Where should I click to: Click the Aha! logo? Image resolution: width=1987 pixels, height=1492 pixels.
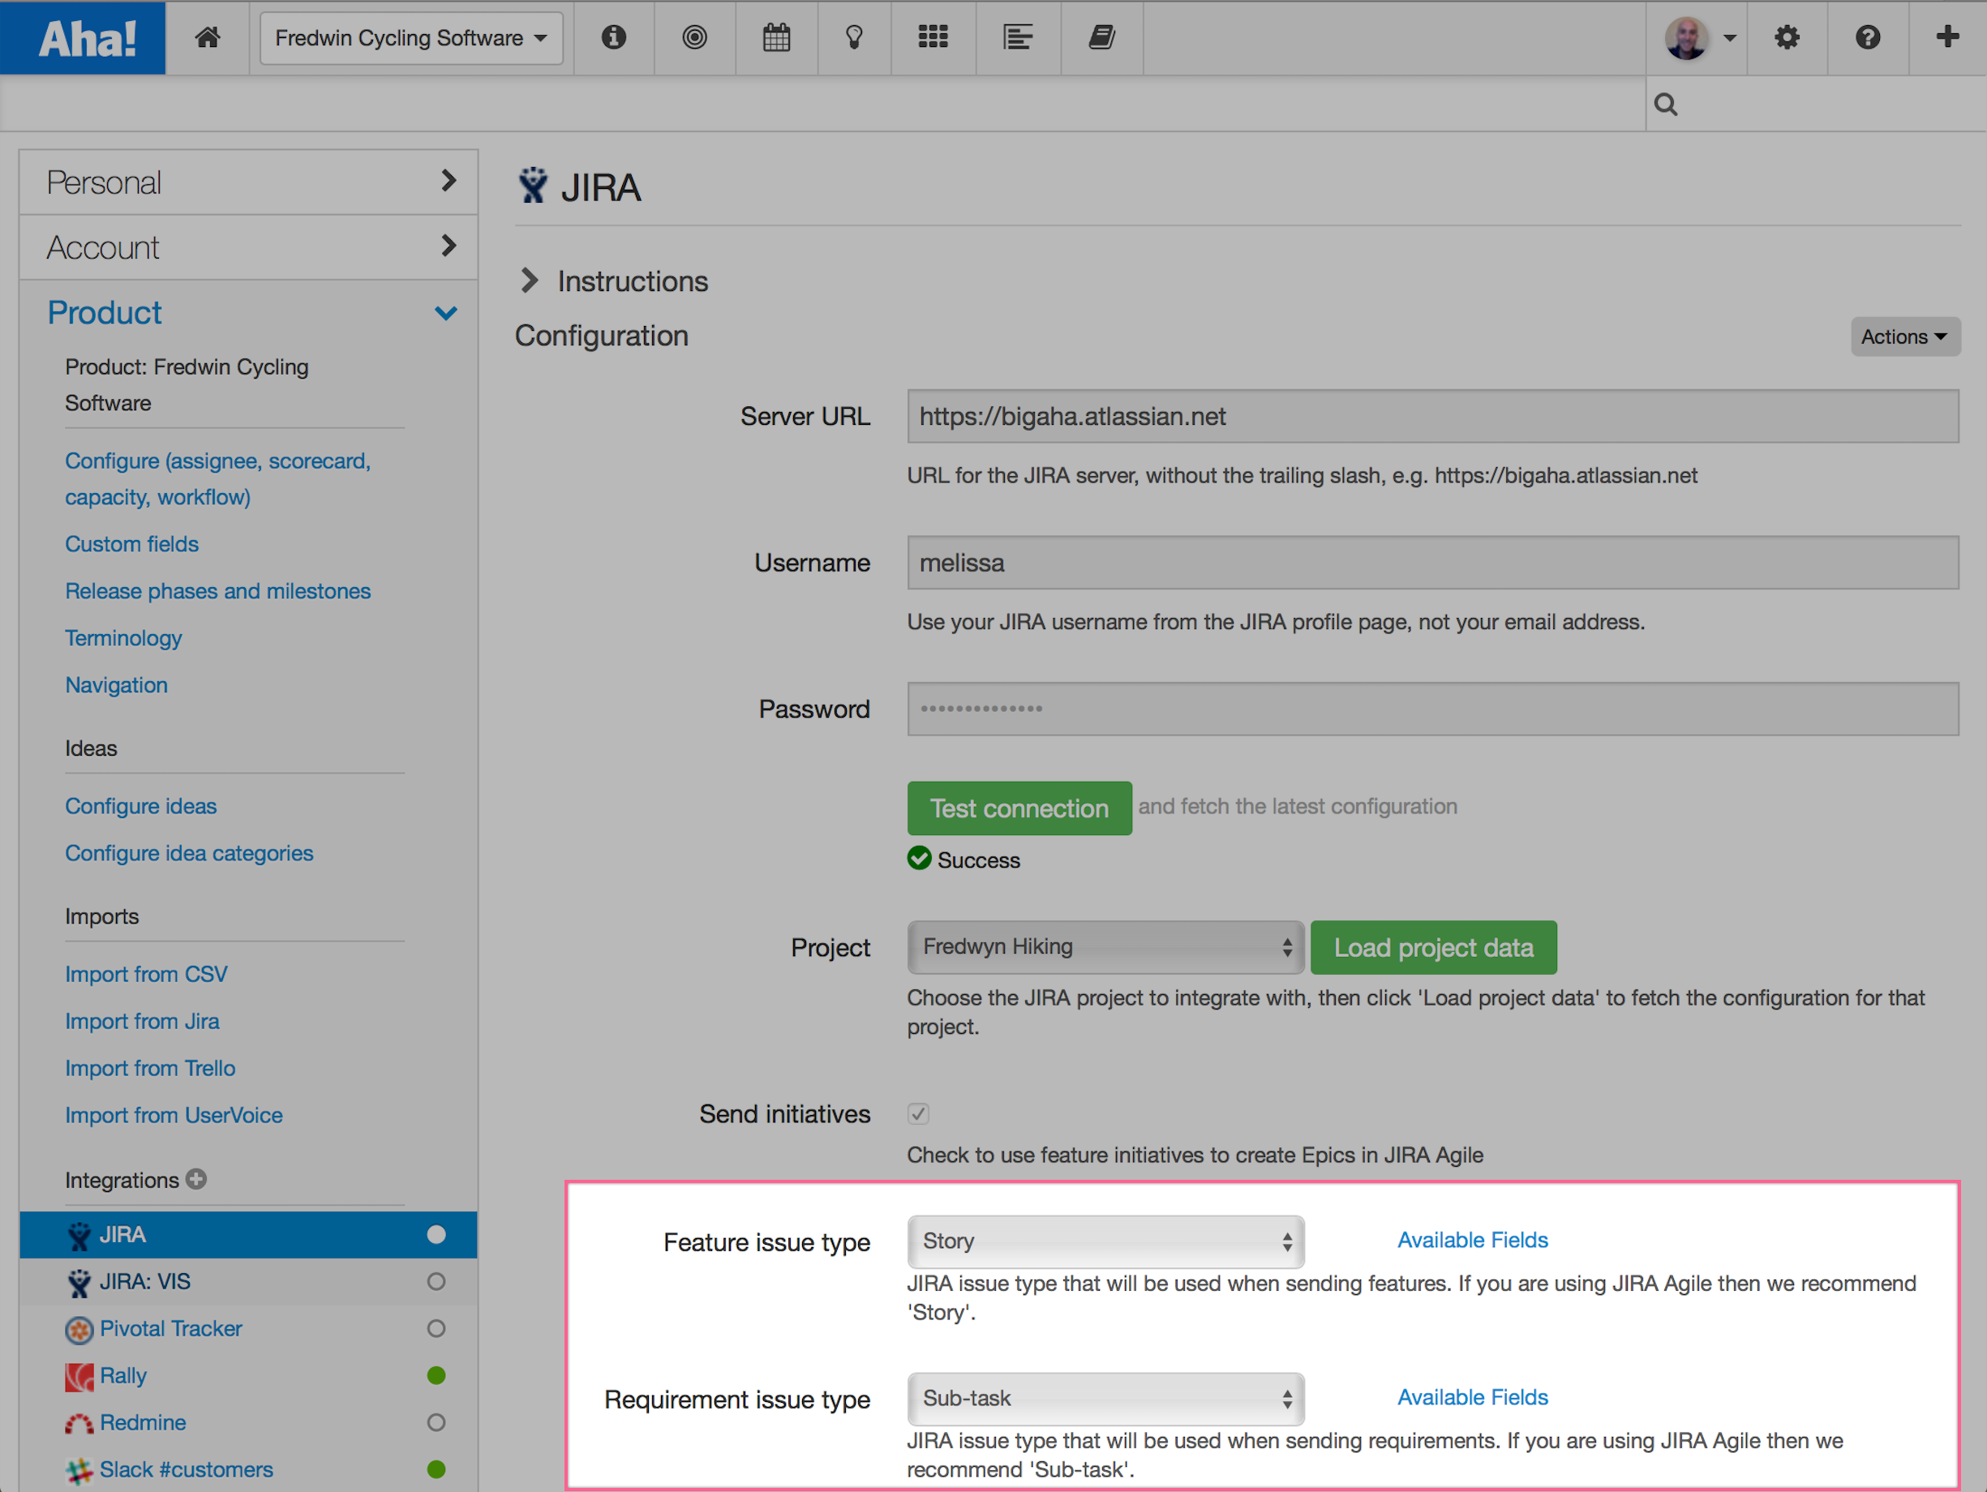83,38
